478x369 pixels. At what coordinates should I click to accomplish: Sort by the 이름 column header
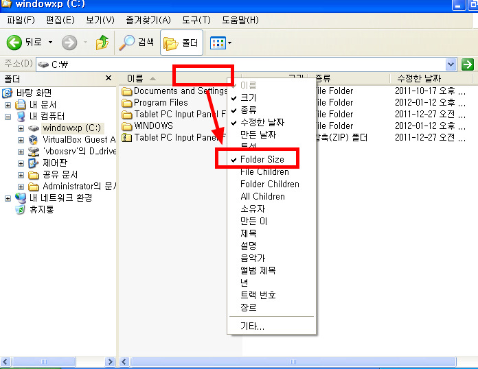pyautogui.click(x=144, y=78)
